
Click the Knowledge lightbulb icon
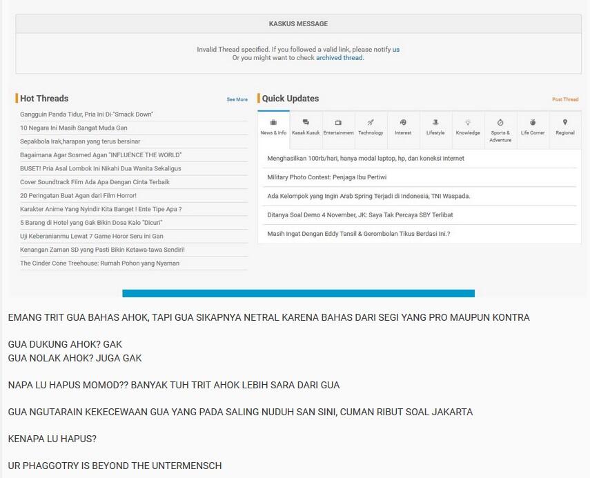point(468,122)
